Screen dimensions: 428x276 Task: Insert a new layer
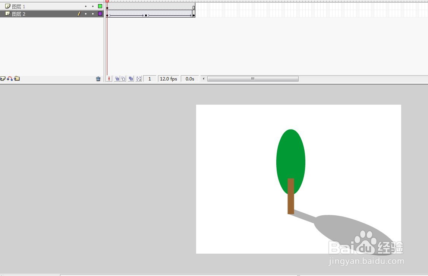(x=3, y=79)
